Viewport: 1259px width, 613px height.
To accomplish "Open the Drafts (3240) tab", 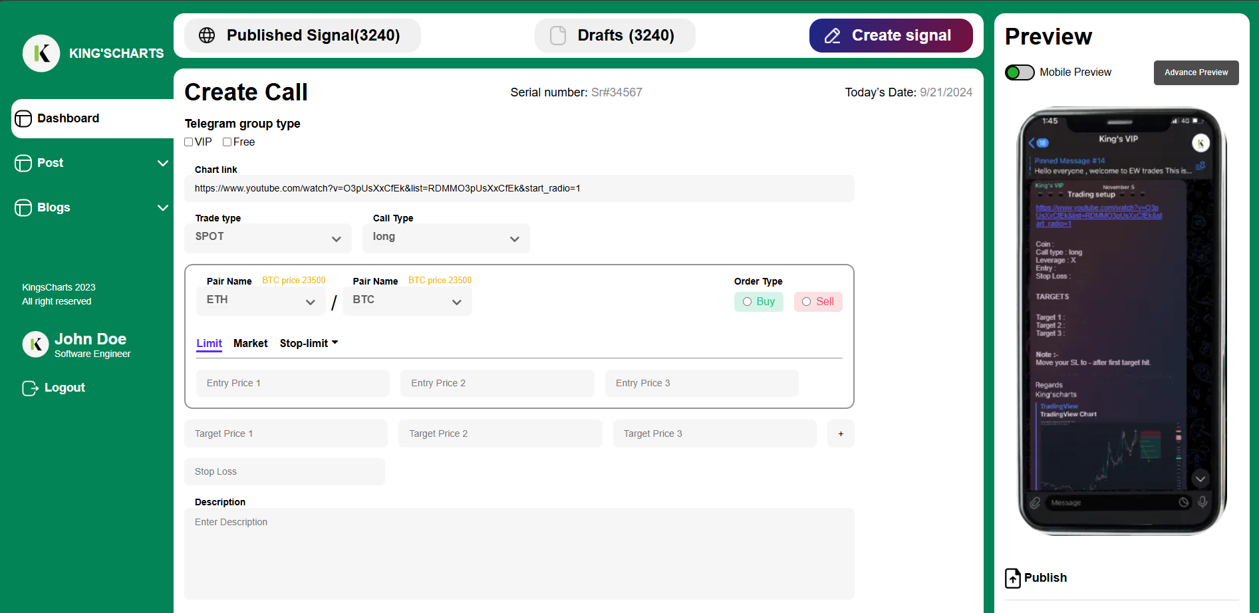I will point(614,35).
